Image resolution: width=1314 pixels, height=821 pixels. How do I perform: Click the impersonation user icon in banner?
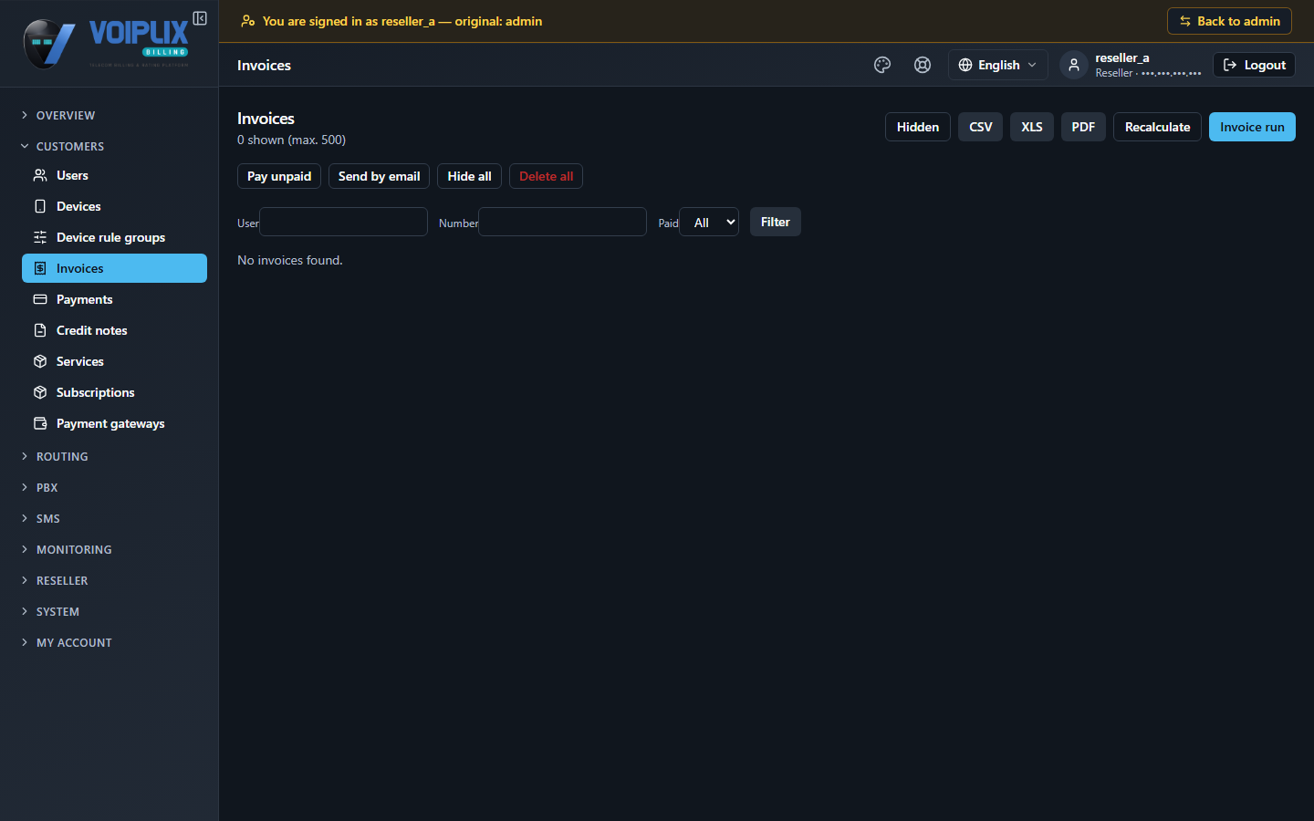coord(247,21)
